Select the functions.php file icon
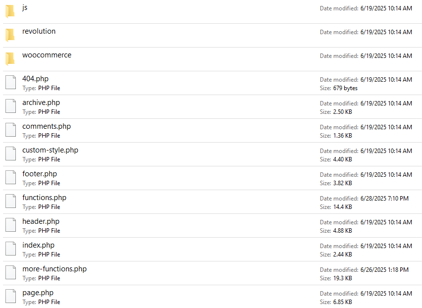 (x=10, y=201)
